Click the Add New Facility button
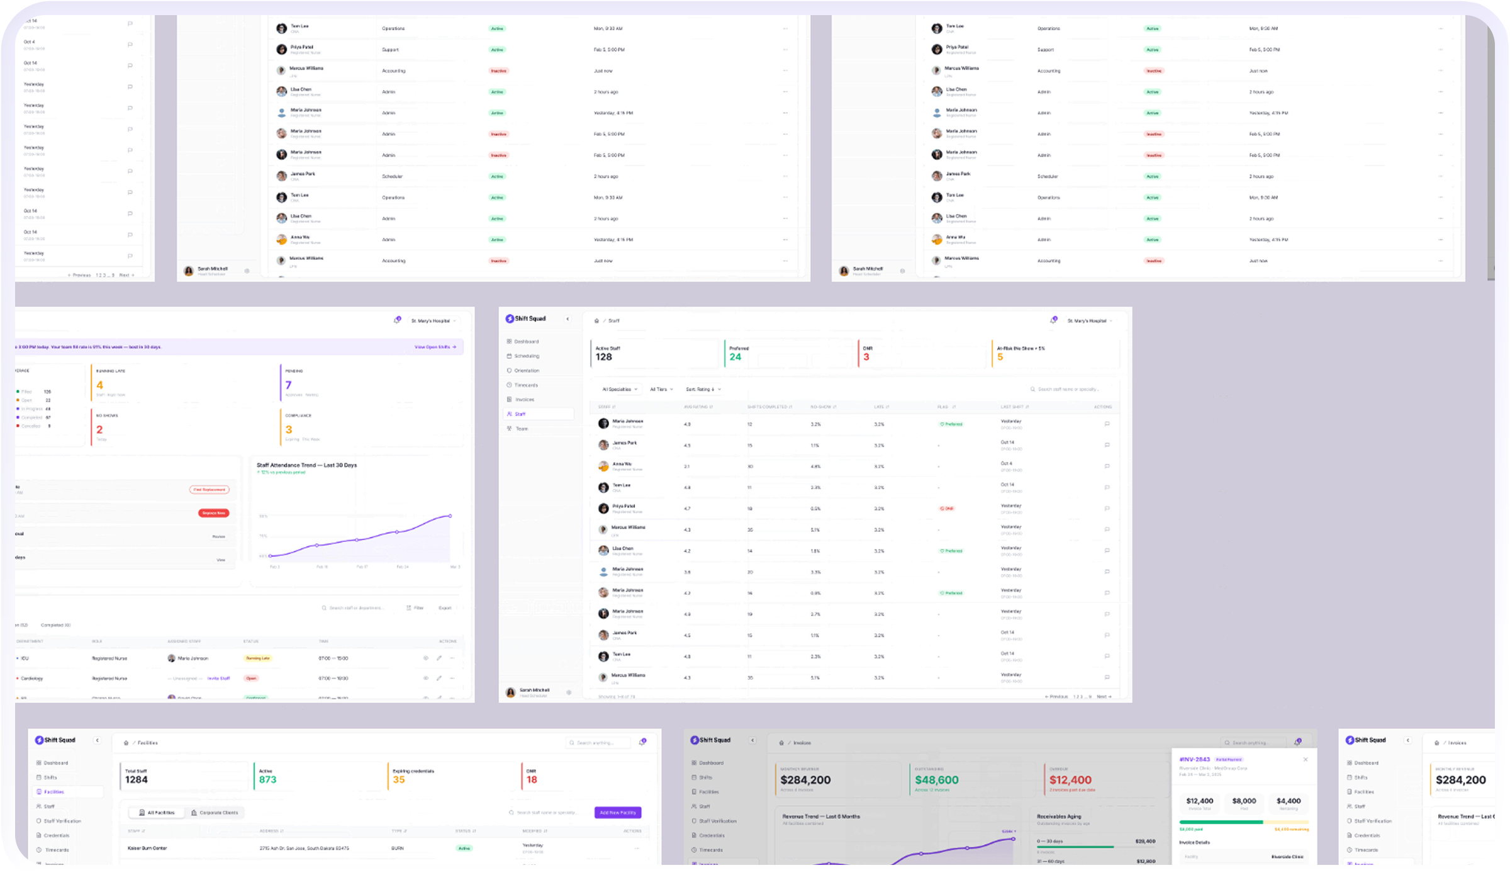The image size is (1510, 880). (x=617, y=813)
